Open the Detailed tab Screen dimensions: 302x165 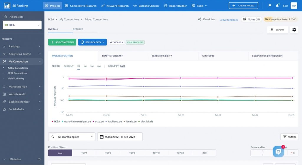click(x=78, y=29)
